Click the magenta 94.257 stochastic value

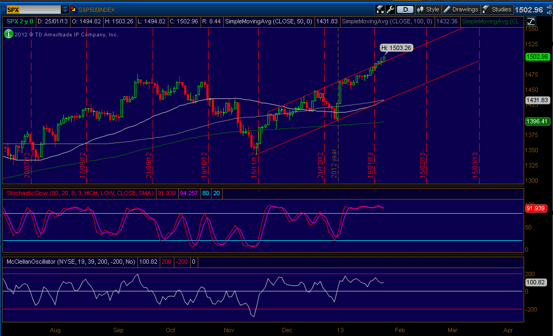[190, 194]
